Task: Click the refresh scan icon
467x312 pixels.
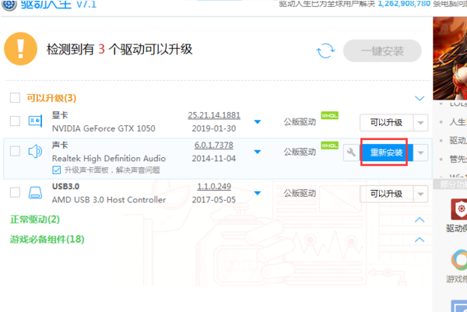Action: point(325,51)
